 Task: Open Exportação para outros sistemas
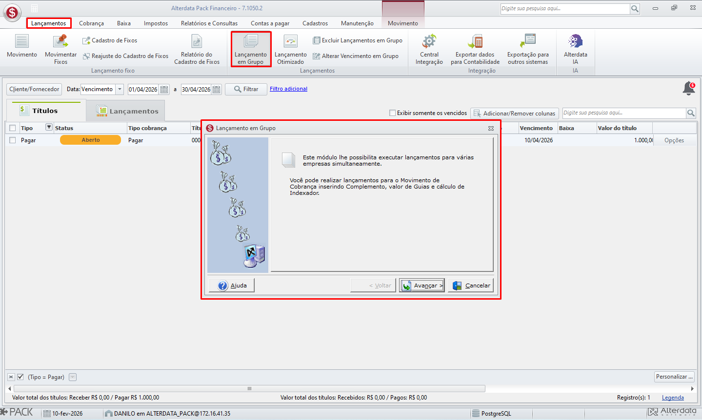click(528, 49)
